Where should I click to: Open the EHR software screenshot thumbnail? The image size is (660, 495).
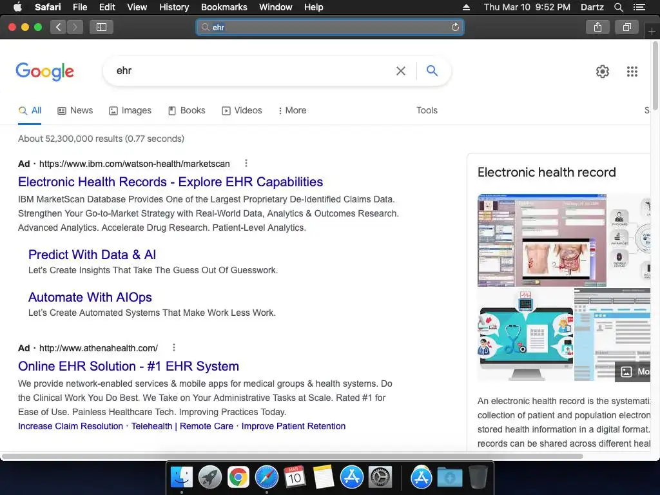click(541, 240)
